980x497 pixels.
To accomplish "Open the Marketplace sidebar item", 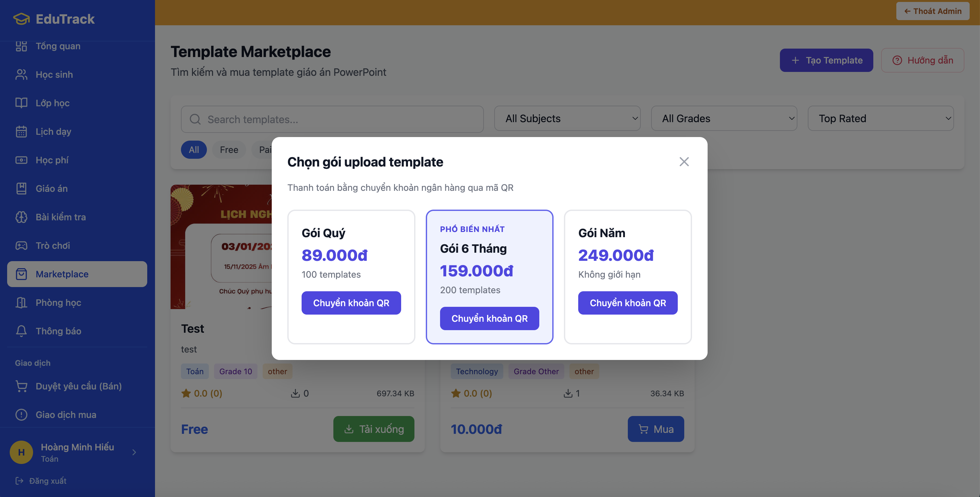I will click(x=77, y=274).
